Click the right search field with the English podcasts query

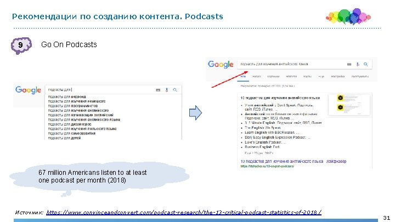pos(304,64)
